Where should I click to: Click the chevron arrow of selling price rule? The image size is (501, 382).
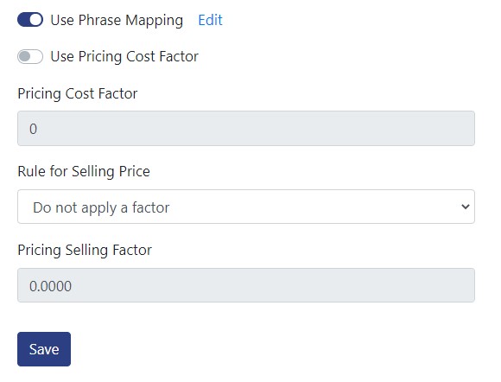pyautogui.click(x=466, y=207)
